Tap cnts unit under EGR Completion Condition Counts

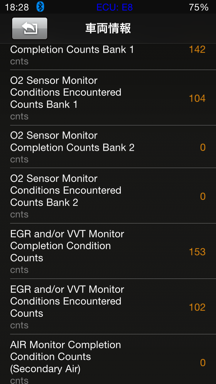point(19,270)
